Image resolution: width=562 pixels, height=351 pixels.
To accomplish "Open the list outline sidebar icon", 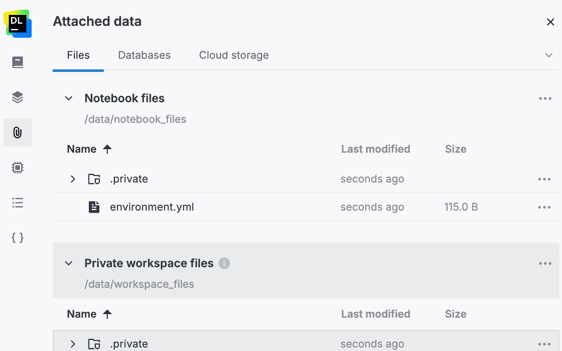I will [x=18, y=203].
